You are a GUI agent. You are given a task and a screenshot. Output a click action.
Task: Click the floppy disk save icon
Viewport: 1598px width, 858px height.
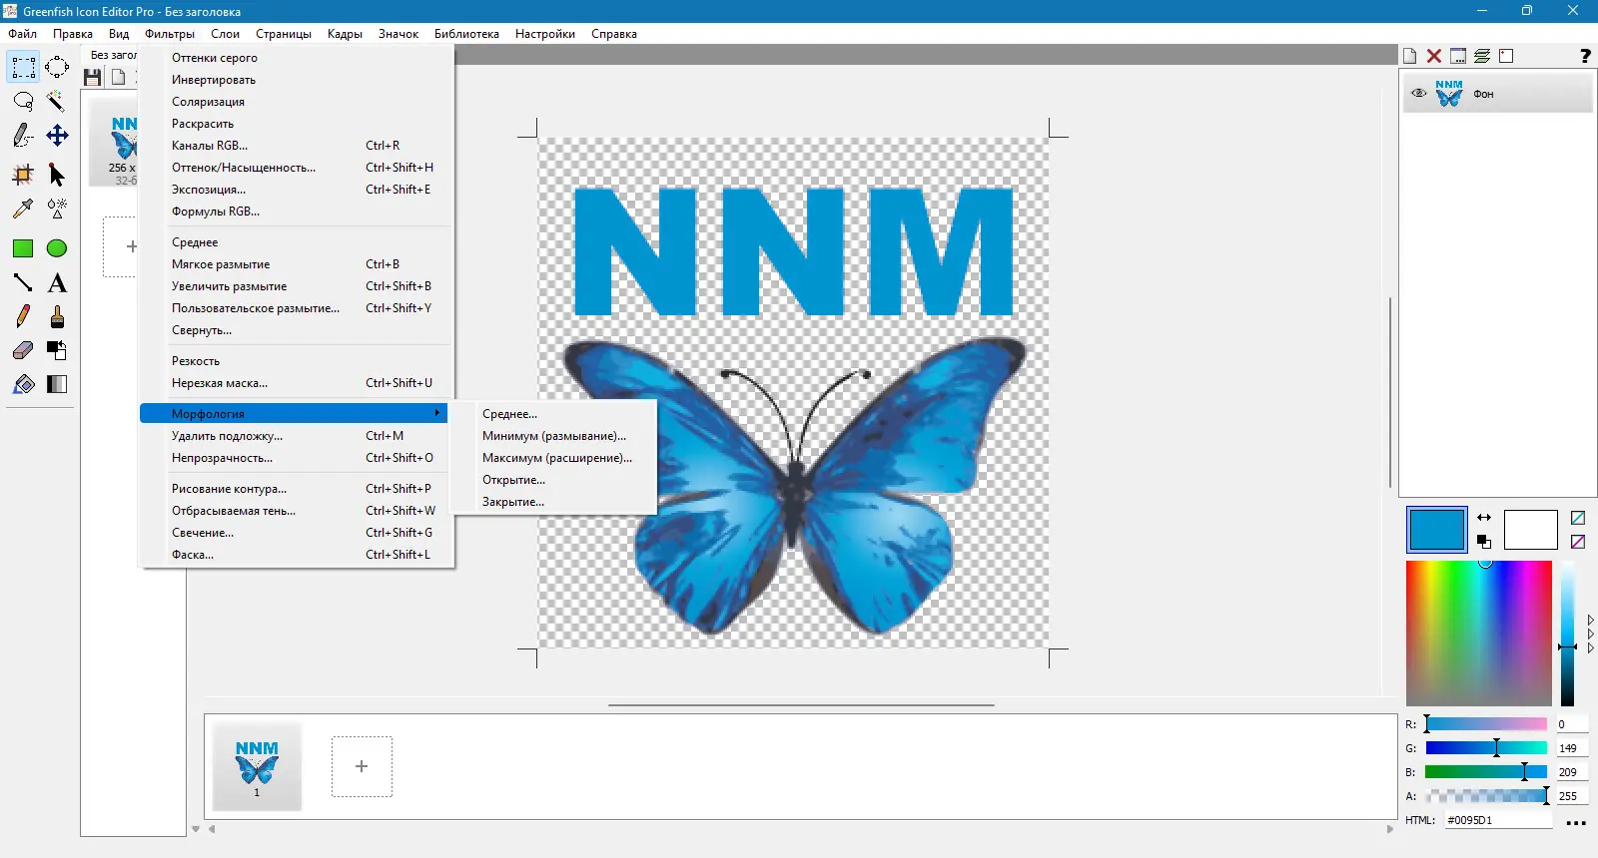pyautogui.click(x=93, y=77)
